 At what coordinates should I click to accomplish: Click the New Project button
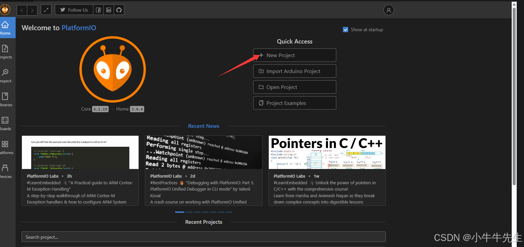294,55
